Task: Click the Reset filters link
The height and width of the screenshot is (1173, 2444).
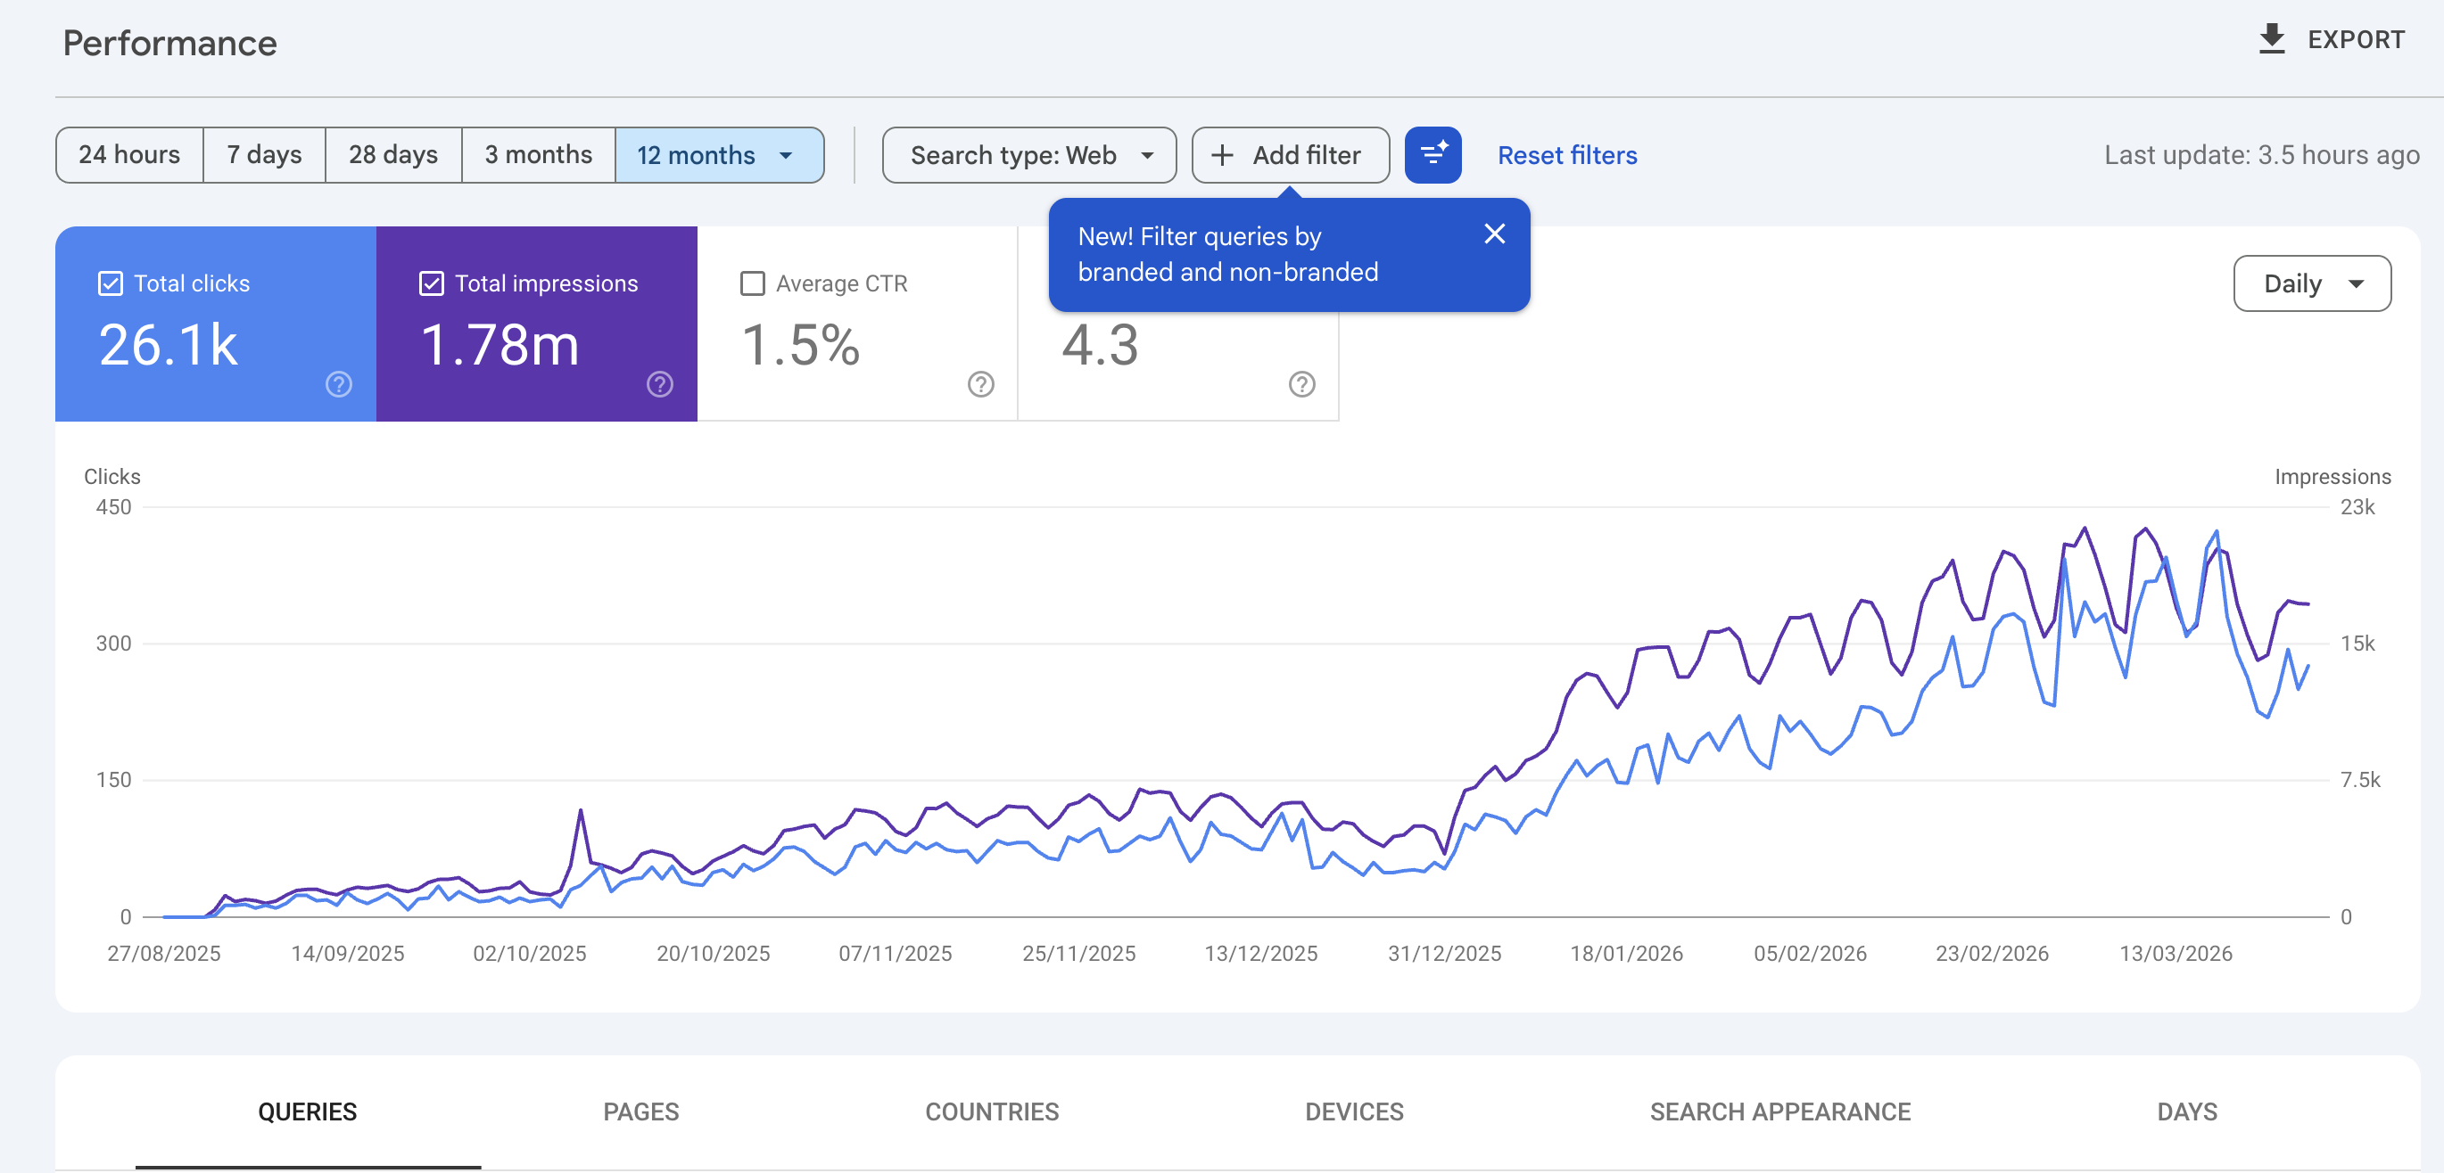Action: pyautogui.click(x=1566, y=154)
